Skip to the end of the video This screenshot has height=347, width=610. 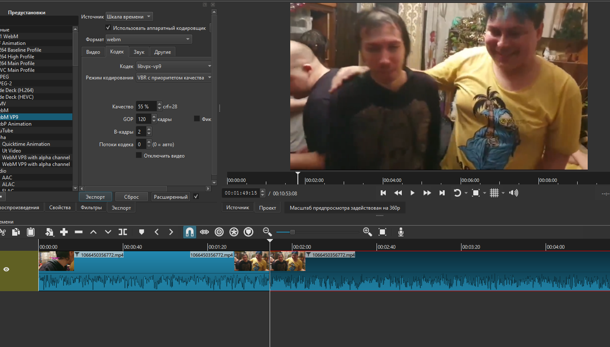coord(442,193)
